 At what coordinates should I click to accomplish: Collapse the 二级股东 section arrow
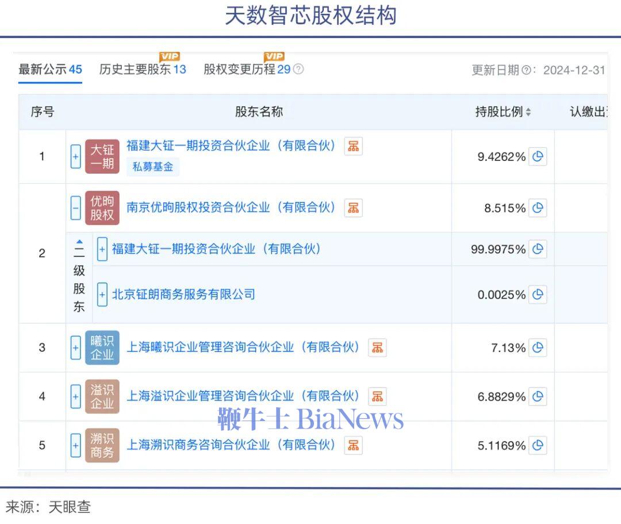click(x=79, y=242)
